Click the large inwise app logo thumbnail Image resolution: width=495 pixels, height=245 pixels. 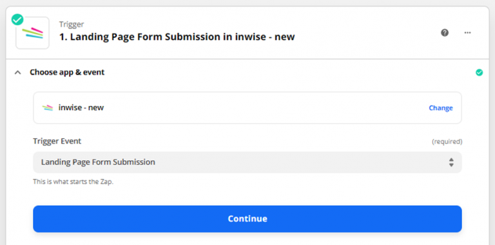(32, 33)
